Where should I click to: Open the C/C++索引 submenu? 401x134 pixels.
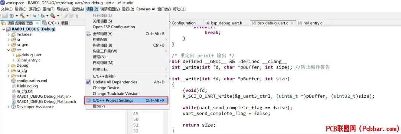[x=127, y=76]
